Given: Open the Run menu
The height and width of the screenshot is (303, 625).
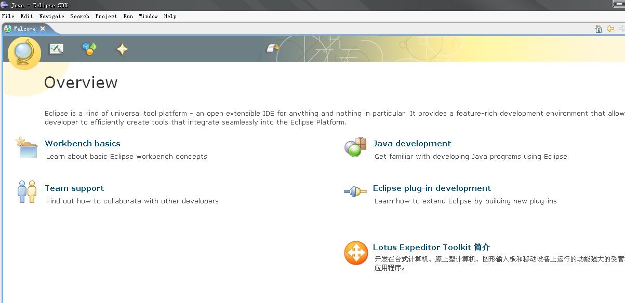Looking at the screenshot, I should coord(128,16).
